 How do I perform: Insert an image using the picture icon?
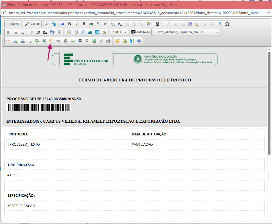pos(45,32)
